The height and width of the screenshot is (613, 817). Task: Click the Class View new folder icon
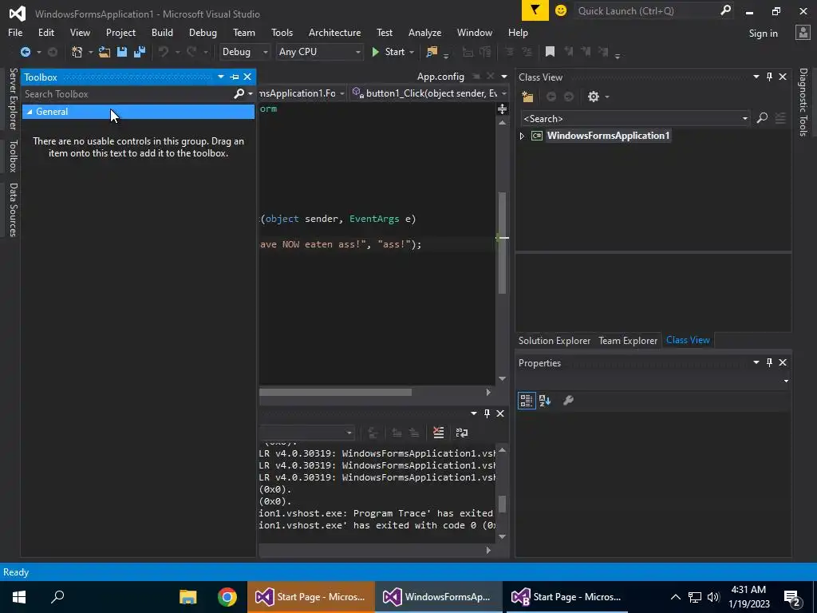click(527, 97)
